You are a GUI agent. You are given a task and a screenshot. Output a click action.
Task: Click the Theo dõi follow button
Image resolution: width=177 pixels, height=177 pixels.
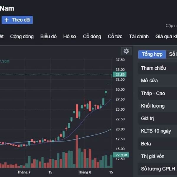coord(17,20)
